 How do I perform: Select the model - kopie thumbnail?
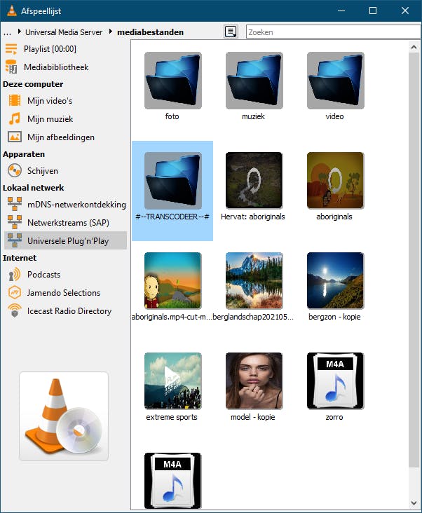pyautogui.click(x=254, y=381)
